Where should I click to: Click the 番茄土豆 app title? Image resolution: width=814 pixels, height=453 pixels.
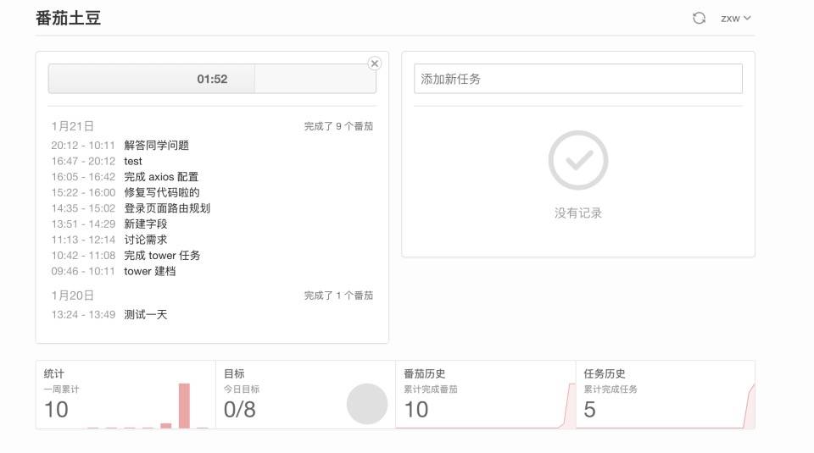[x=68, y=18]
